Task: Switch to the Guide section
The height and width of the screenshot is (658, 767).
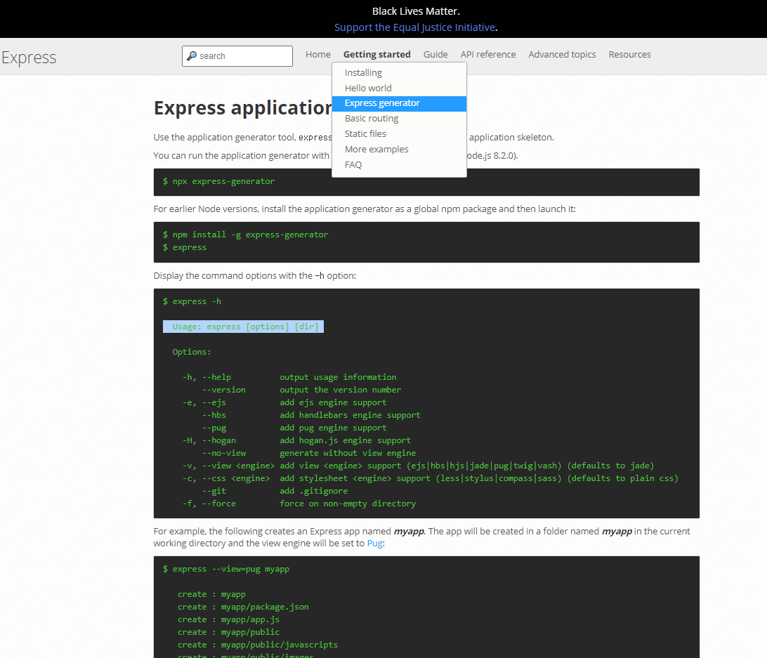Action: coord(435,54)
